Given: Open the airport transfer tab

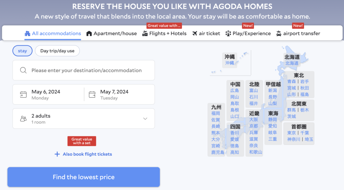Looking at the screenshot, I should [301, 33].
